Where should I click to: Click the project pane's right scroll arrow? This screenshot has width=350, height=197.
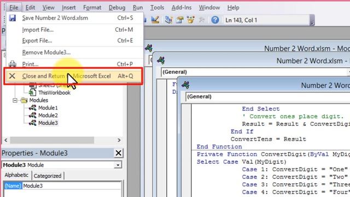pos(119,140)
